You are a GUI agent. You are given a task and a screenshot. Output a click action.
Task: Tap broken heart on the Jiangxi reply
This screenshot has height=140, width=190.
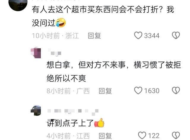(x=176, y=135)
